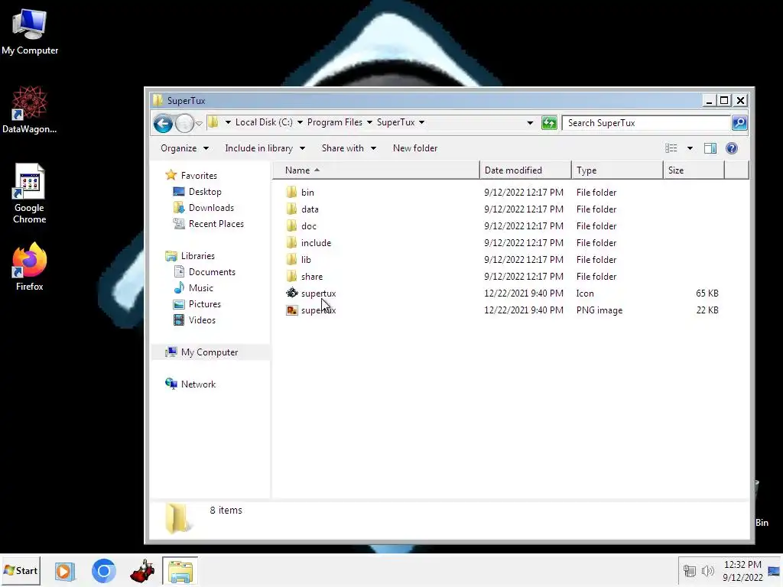Refresh the SuperTux folder view
The height and width of the screenshot is (587, 783).
coord(549,123)
